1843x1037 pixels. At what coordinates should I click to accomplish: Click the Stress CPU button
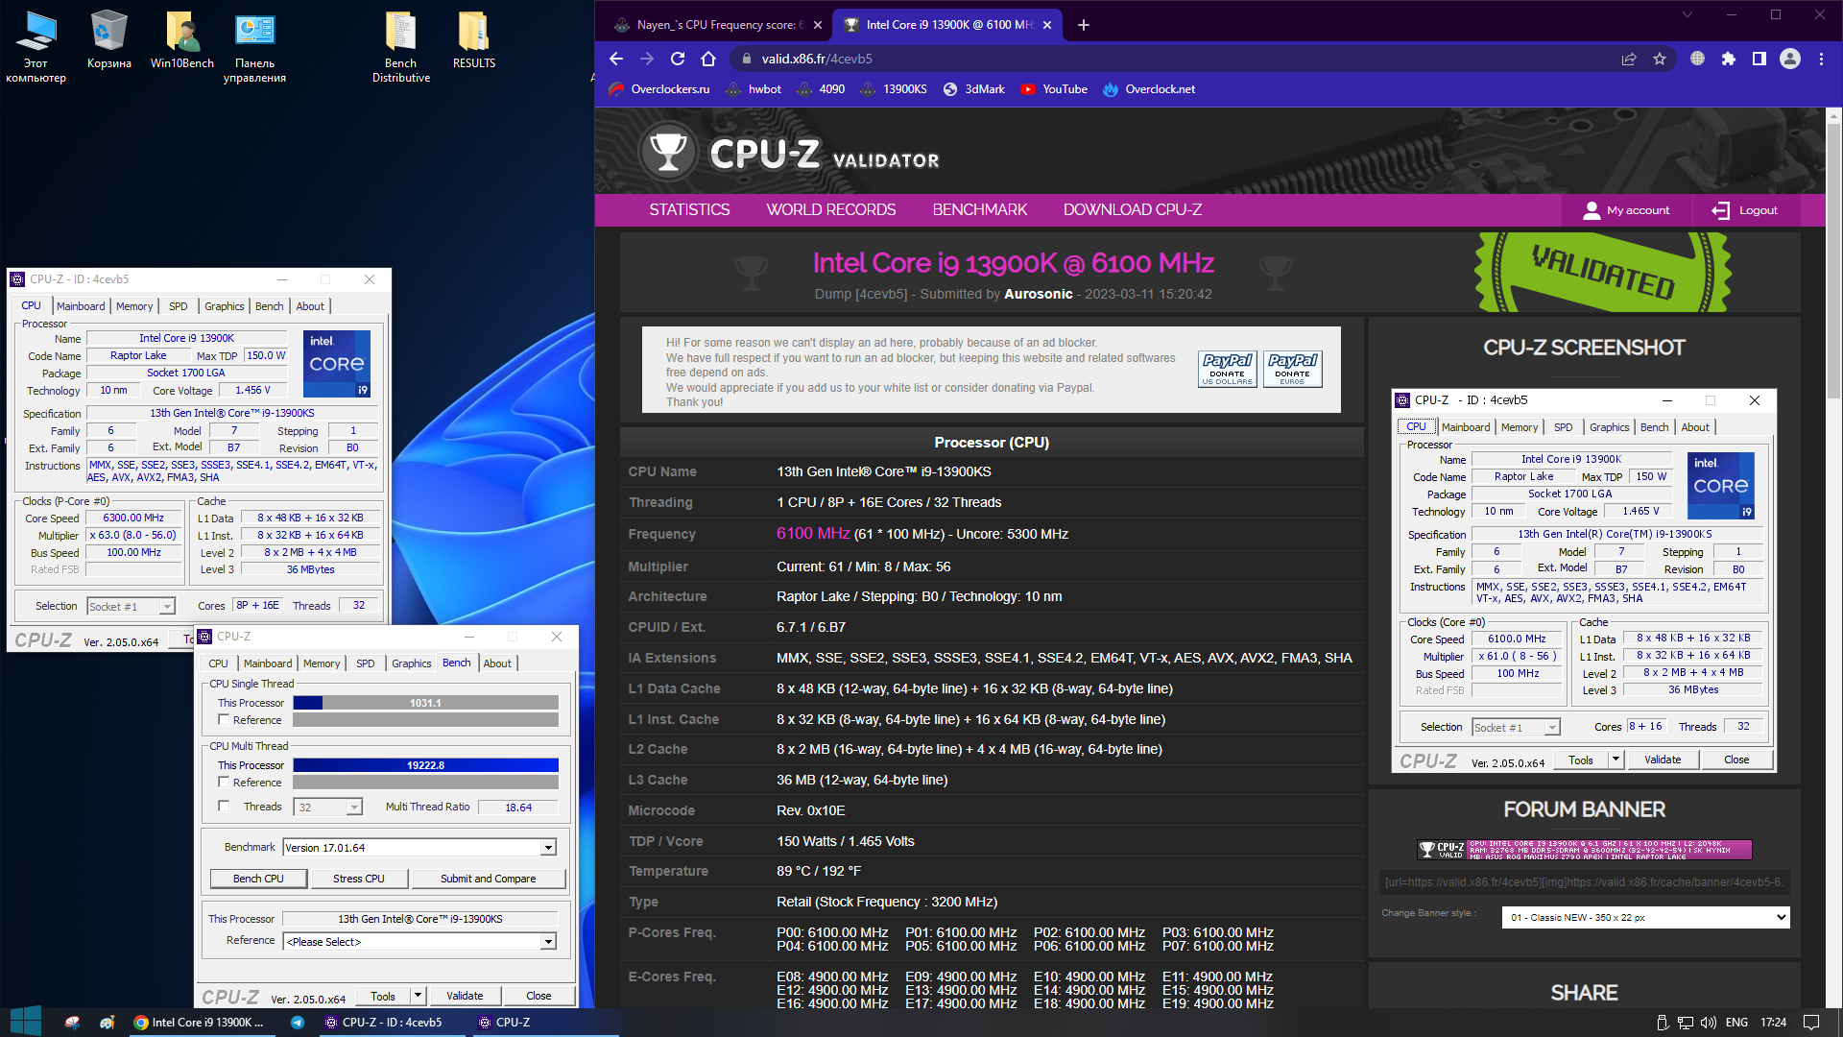pos(359,879)
